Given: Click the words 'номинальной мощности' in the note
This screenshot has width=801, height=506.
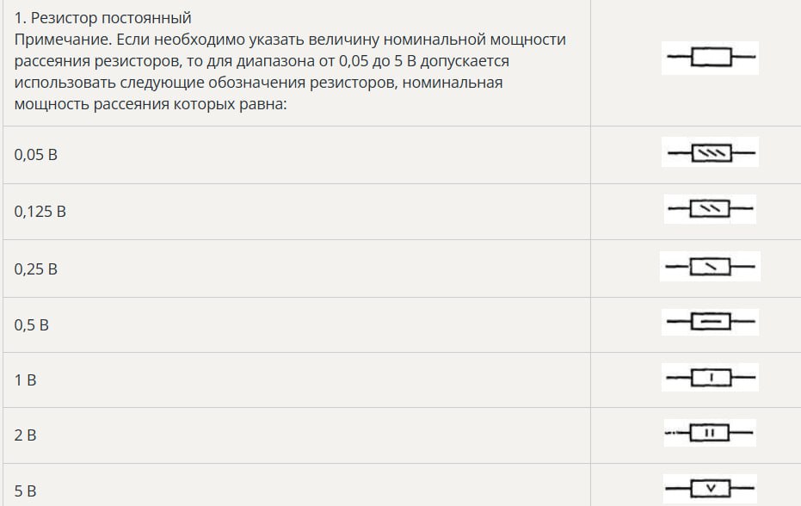Looking at the screenshot, I should (475, 40).
